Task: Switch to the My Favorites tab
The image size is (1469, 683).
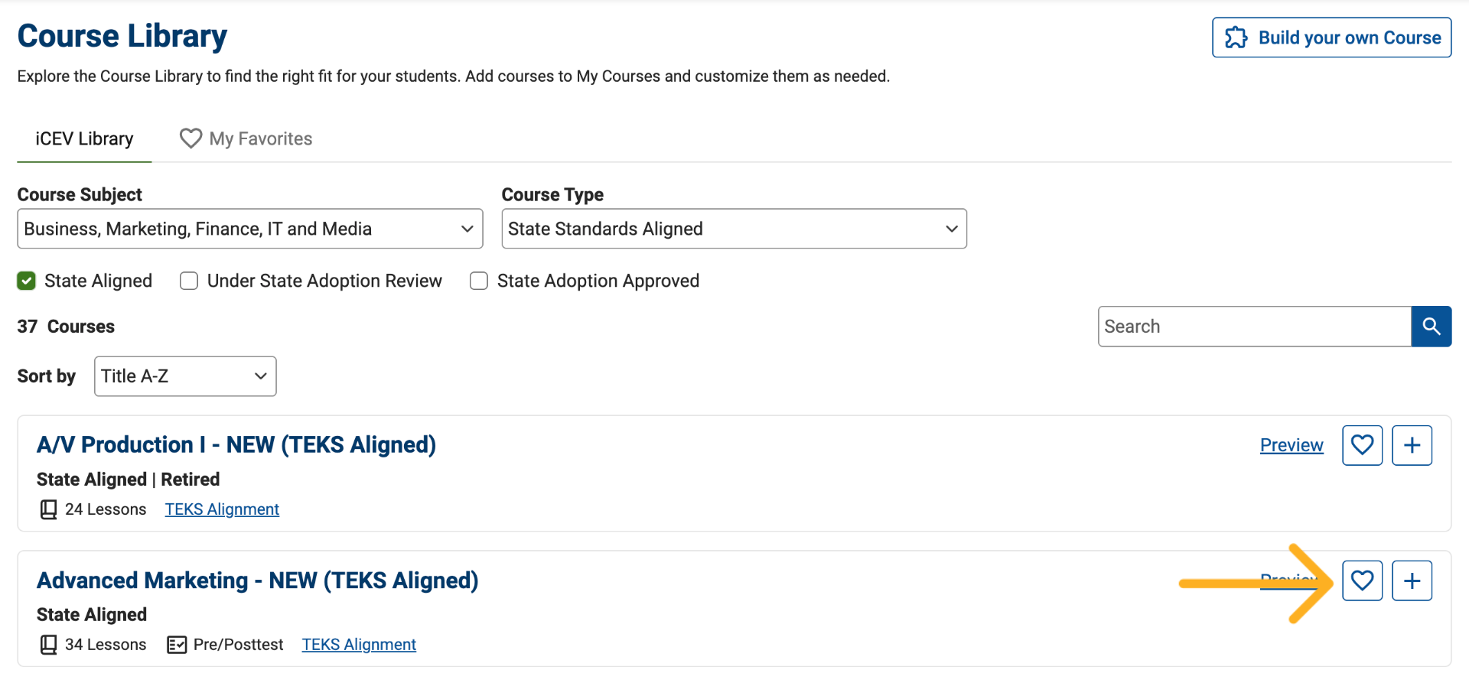Action: pyautogui.click(x=246, y=138)
